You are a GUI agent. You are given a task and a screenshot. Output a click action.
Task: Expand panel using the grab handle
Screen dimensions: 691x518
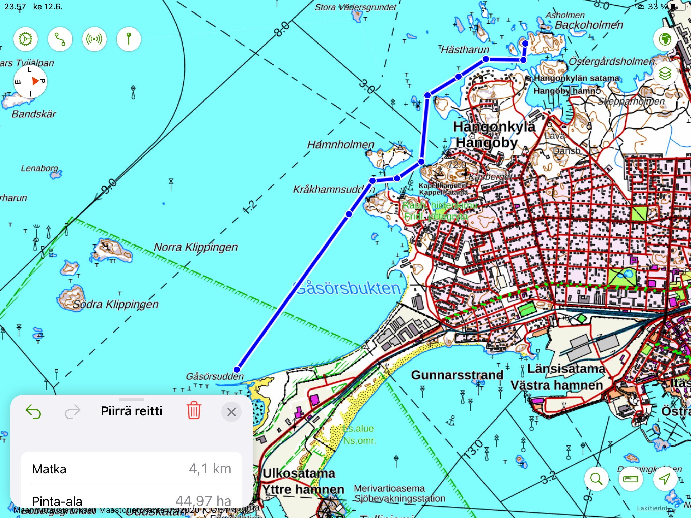[x=132, y=400]
